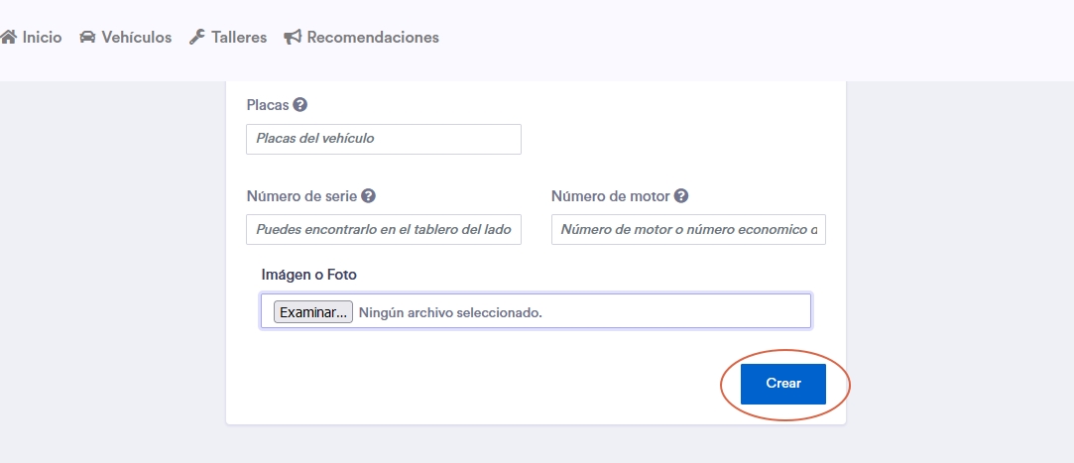This screenshot has width=1074, height=463.
Task: Click the 'Placas' field label text
Action: (x=267, y=104)
